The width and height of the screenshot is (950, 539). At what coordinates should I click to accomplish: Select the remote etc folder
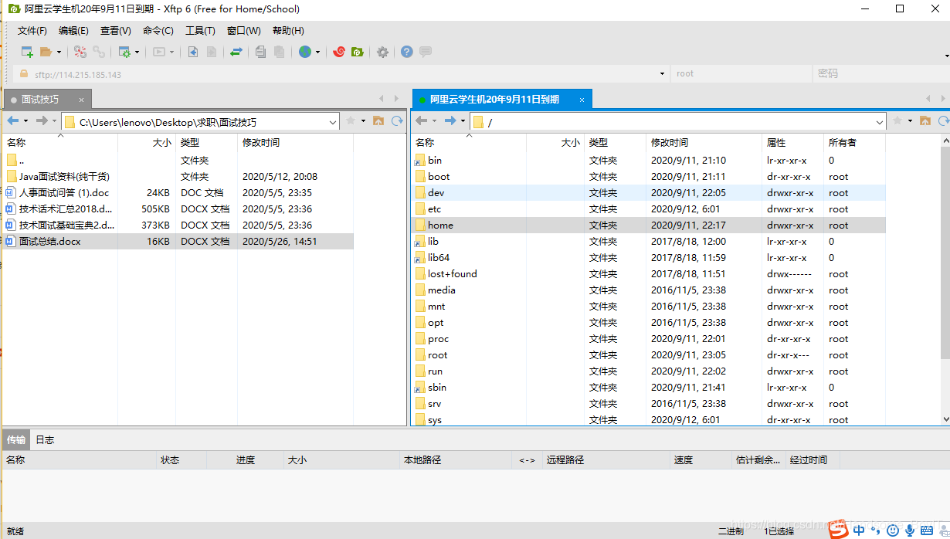[x=649, y=209]
